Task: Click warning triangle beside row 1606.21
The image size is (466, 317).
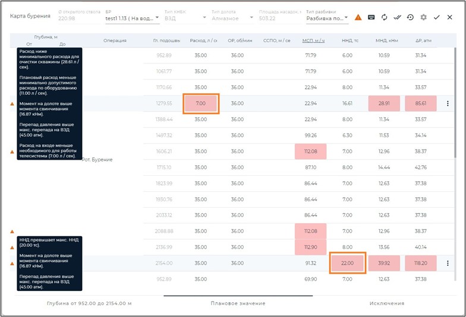Action: click(12, 151)
